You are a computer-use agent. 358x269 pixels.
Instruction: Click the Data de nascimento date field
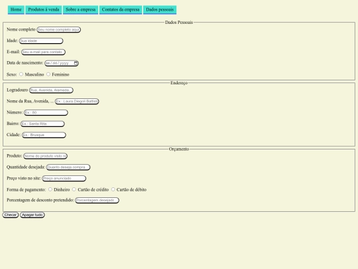click(x=62, y=63)
